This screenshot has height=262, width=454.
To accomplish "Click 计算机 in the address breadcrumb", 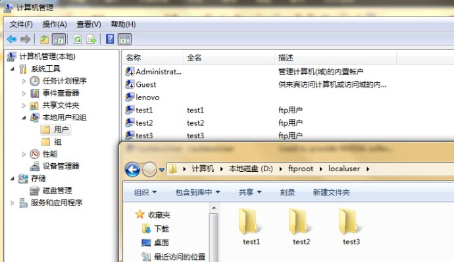I will pos(203,169).
